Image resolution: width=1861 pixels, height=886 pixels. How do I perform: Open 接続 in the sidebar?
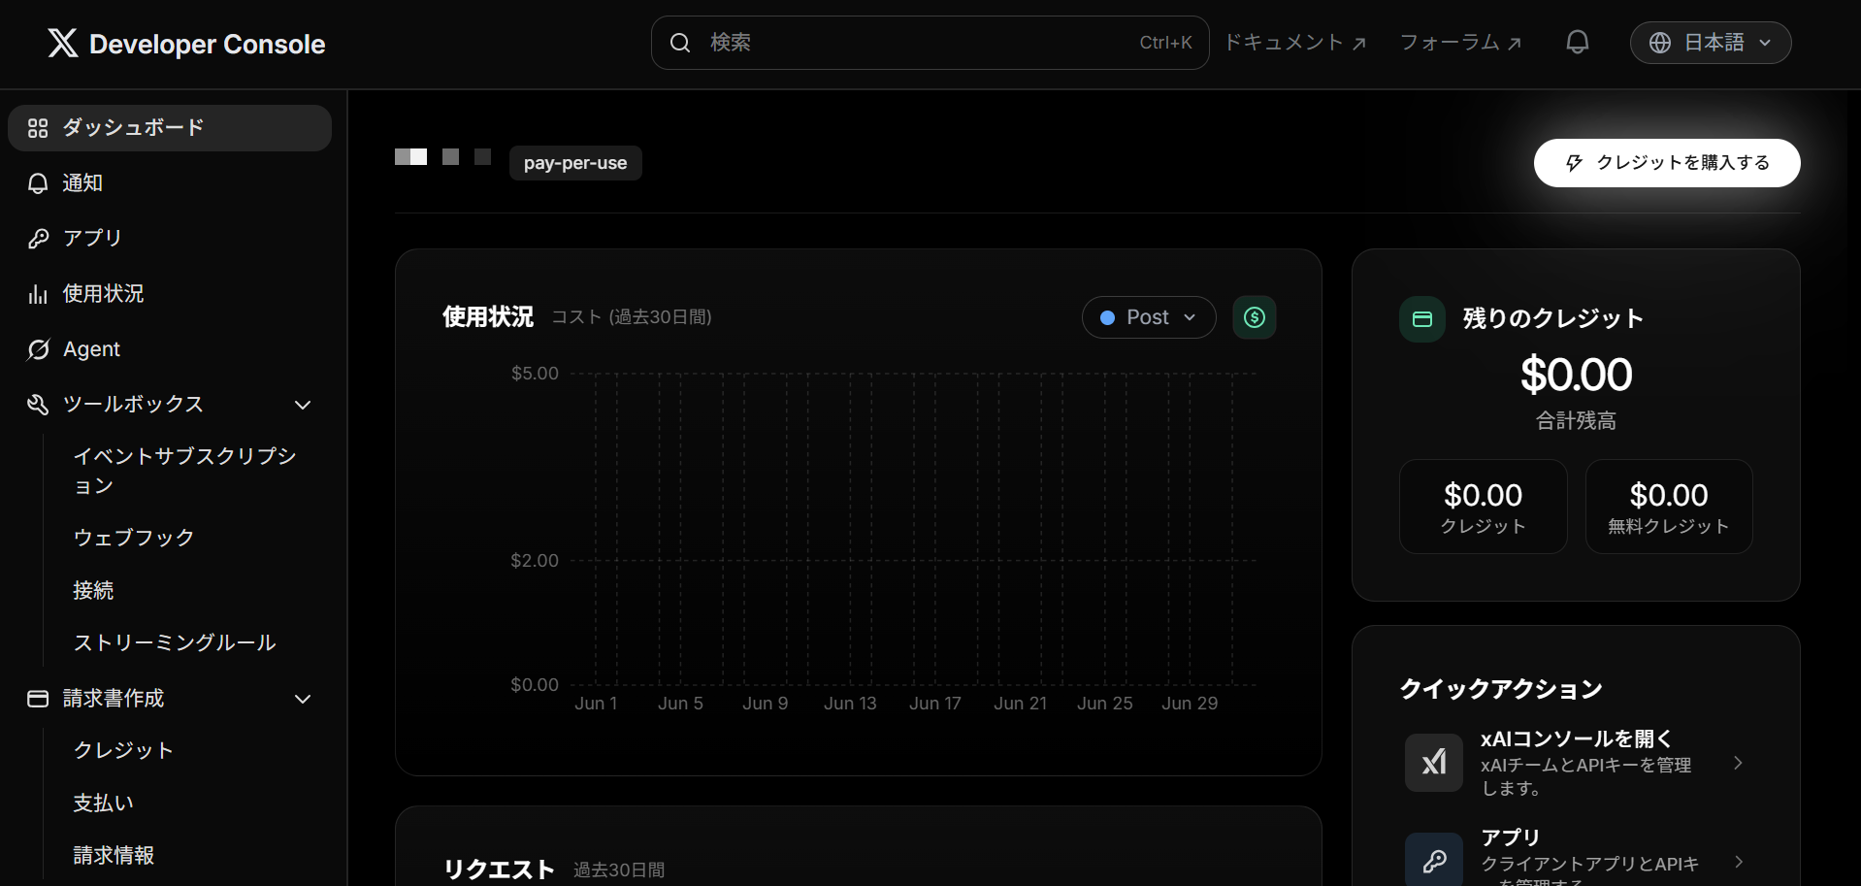coord(93,590)
